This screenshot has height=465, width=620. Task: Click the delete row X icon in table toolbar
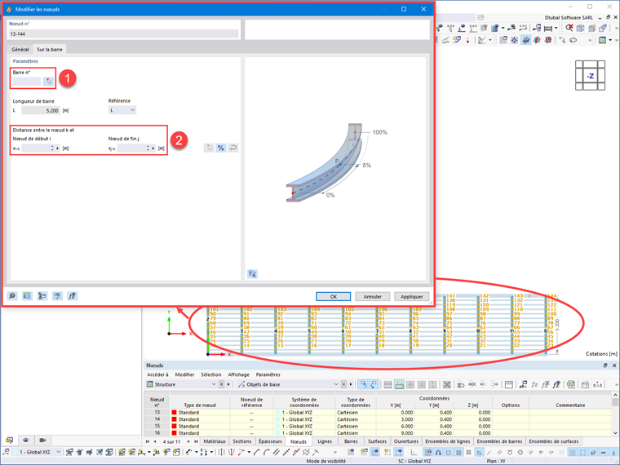pyautogui.click(x=447, y=384)
